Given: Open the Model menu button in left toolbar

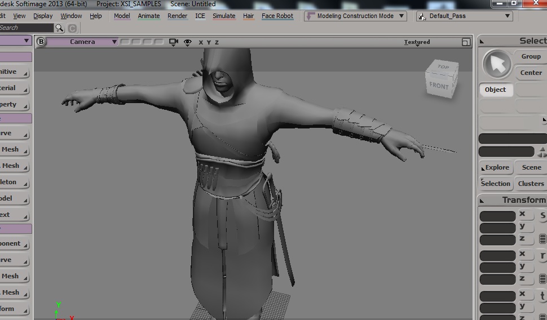Looking at the screenshot, I should 14,199.
